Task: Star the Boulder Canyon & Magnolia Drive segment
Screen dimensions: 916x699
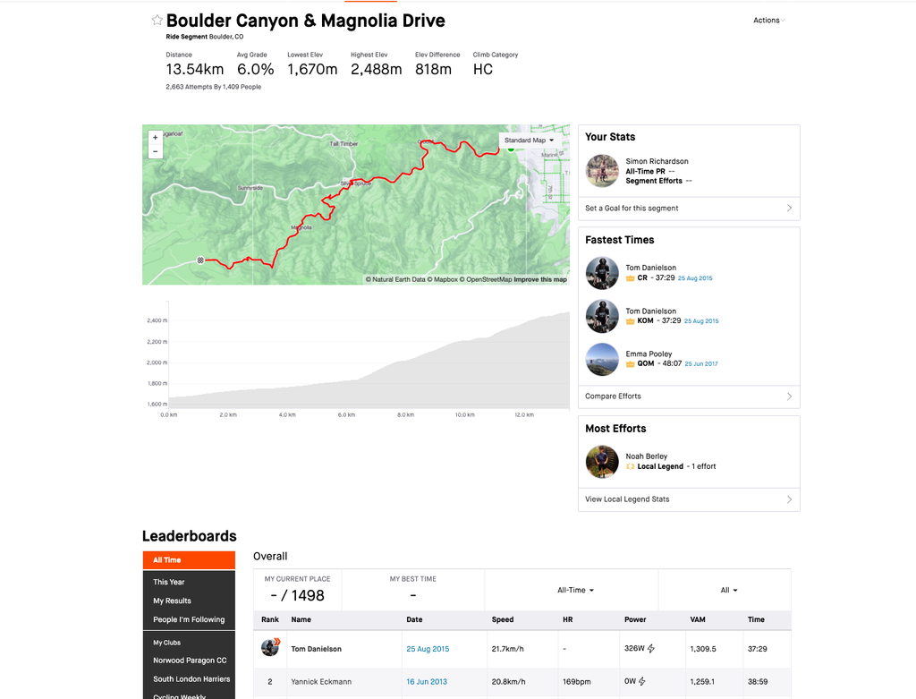Action: pyautogui.click(x=157, y=21)
